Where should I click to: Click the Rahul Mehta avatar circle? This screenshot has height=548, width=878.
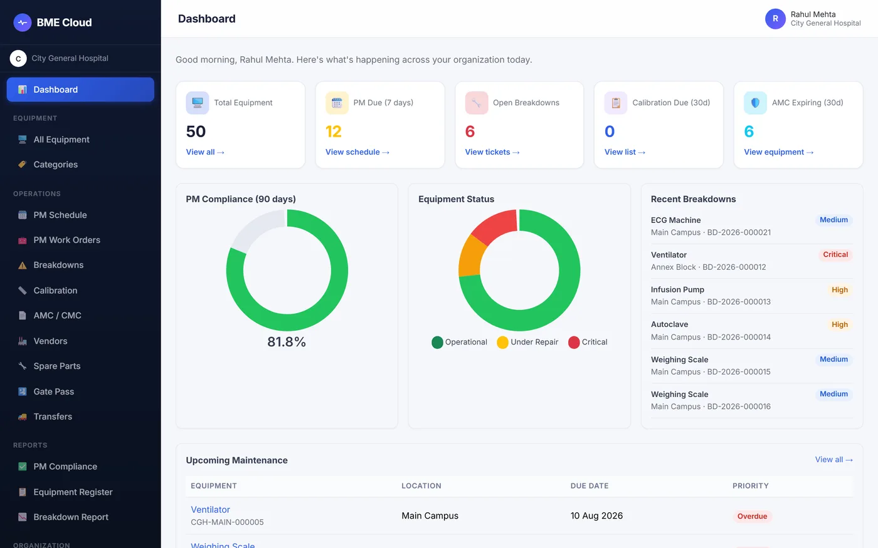pyautogui.click(x=775, y=19)
